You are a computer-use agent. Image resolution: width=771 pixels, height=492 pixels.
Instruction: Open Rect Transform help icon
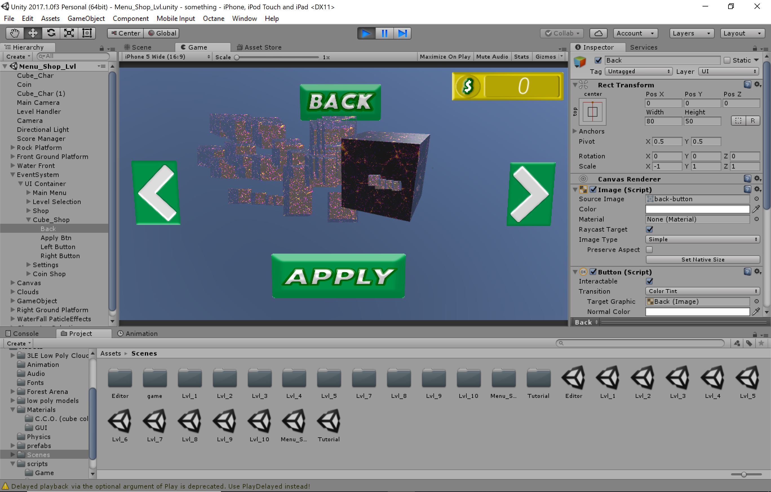[x=747, y=85]
